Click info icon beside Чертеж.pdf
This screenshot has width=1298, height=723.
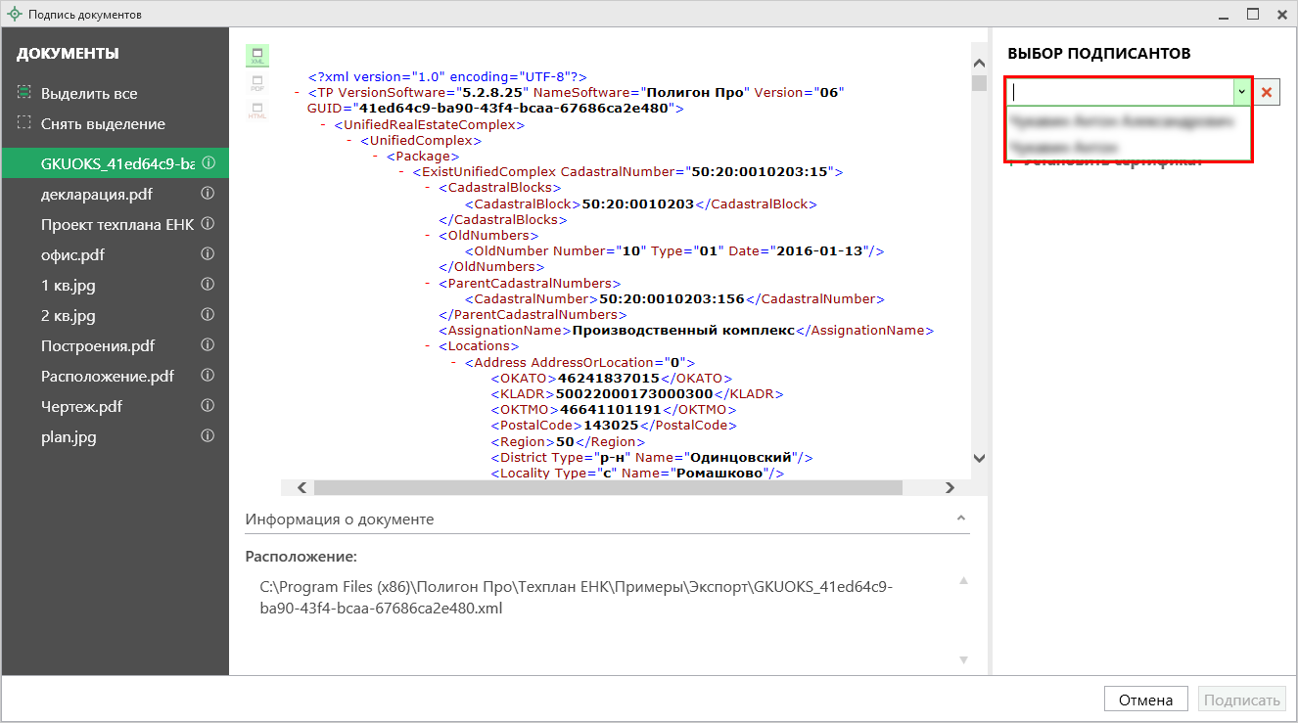[208, 406]
